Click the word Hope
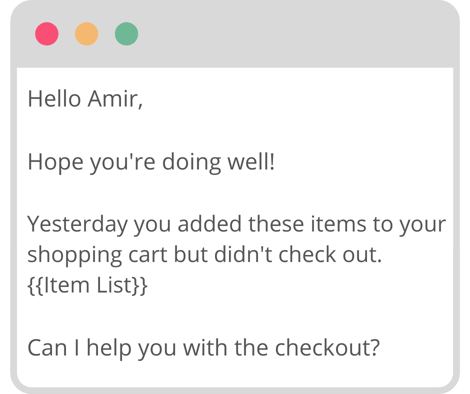 (55, 162)
